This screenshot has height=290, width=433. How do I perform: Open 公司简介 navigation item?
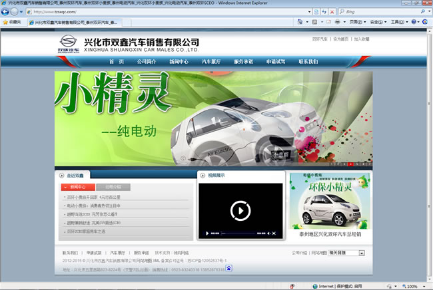pos(147,62)
